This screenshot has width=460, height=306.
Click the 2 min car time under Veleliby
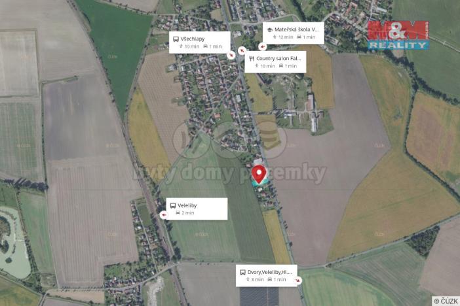[x=185, y=213]
